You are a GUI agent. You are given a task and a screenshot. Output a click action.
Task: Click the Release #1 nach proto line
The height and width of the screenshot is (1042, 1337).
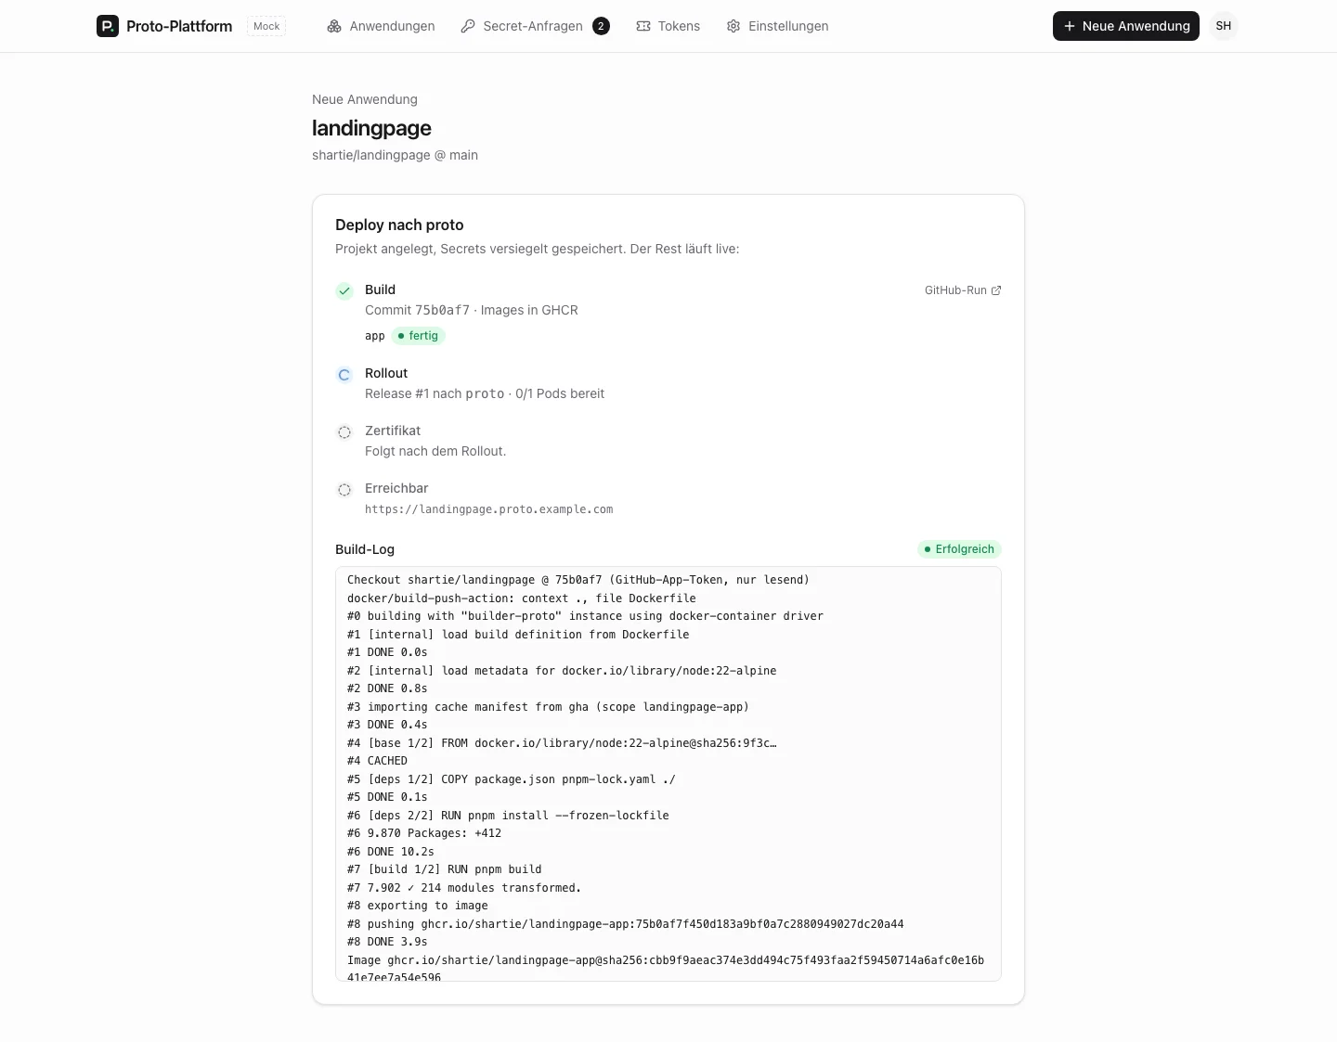[x=485, y=393]
